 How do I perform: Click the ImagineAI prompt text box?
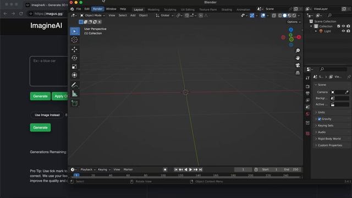click(49, 71)
